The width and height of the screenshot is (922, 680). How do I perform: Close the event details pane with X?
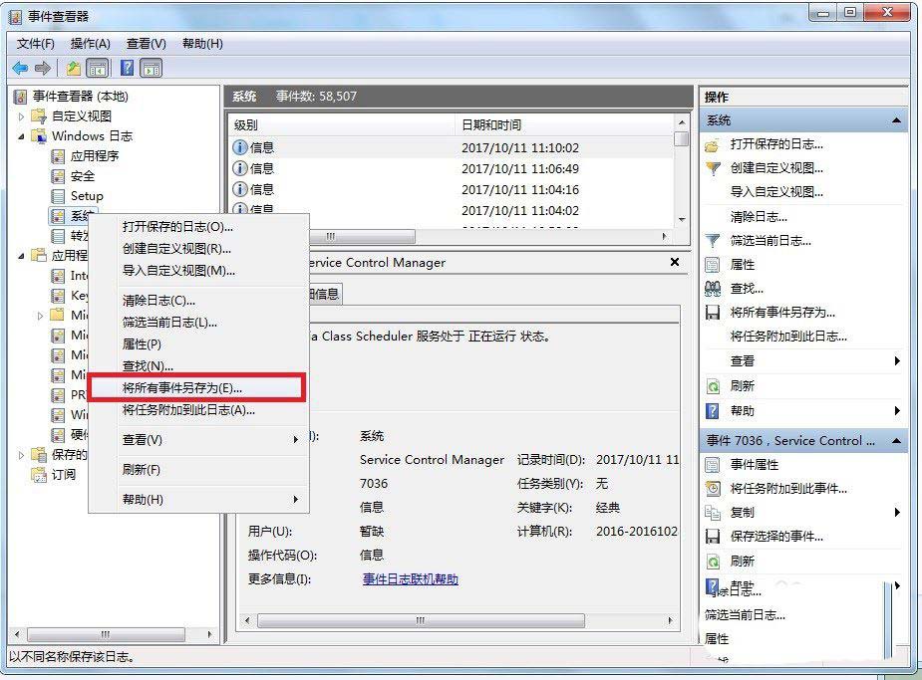coord(675,263)
